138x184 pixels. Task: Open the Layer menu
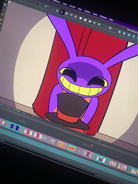pyautogui.click(x=65, y=4)
